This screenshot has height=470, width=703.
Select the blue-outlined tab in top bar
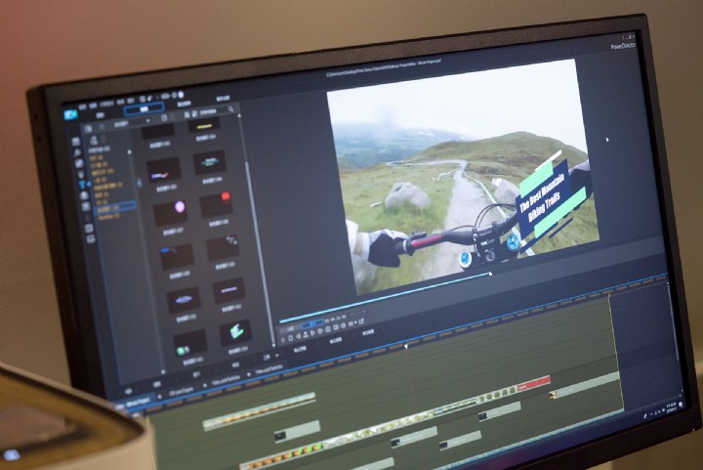pos(144,108)
